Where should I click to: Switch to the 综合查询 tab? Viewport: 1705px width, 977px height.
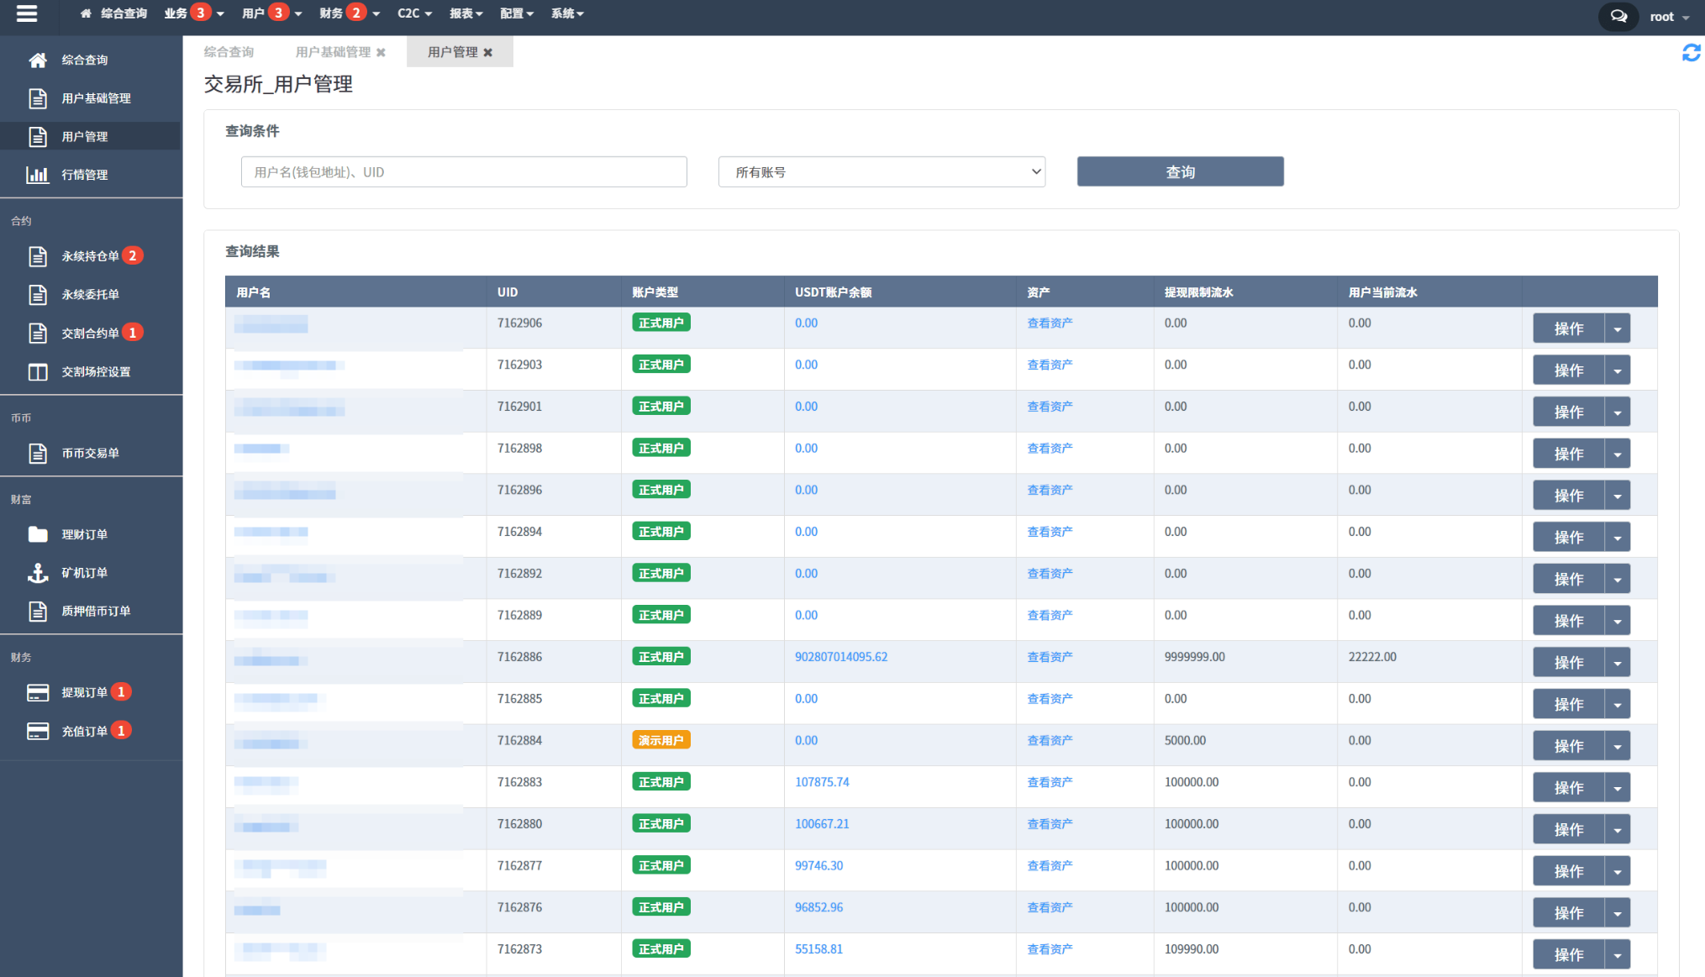tap(229, 52)
